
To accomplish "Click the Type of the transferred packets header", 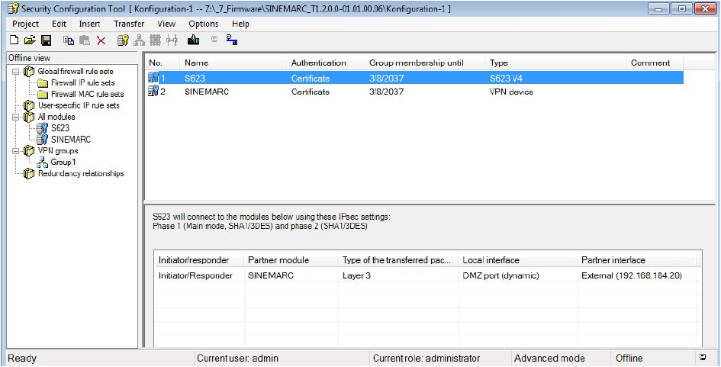I will (399, 260).
